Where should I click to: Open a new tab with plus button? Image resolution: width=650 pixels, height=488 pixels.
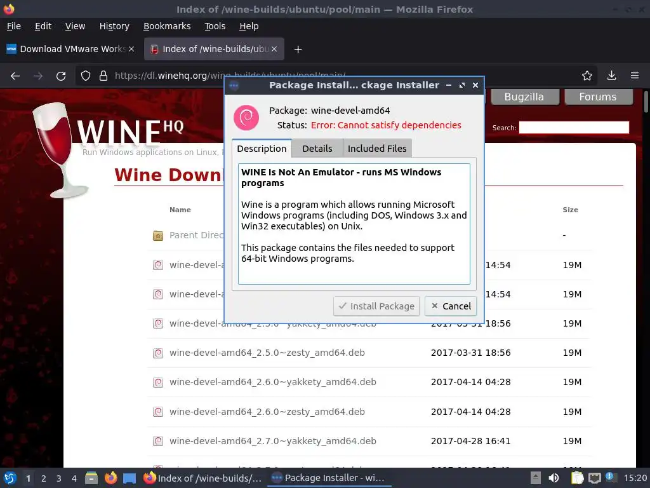tap(298, 50)
